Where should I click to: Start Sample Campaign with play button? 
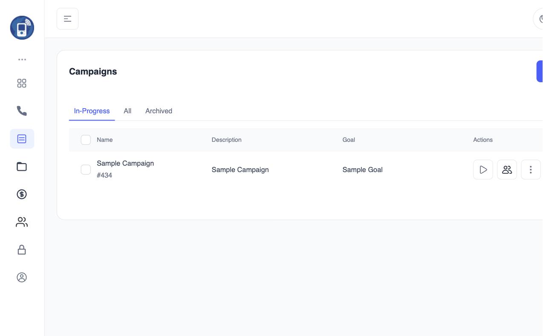pos(483,169)
